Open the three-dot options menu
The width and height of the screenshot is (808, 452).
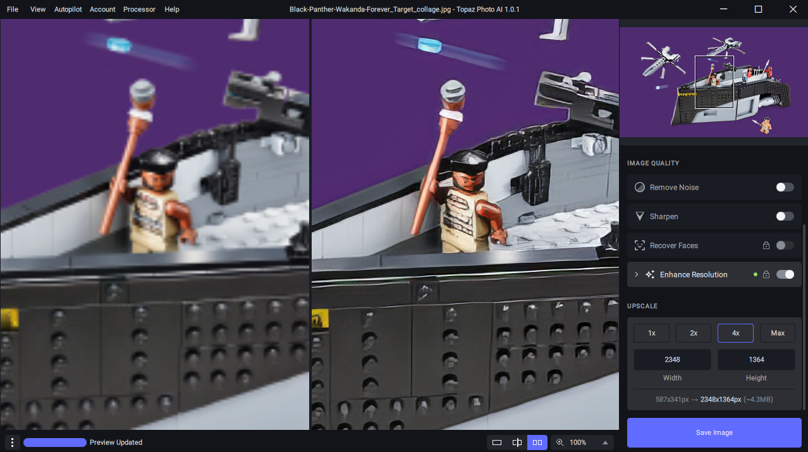click(x=12, y=443)
